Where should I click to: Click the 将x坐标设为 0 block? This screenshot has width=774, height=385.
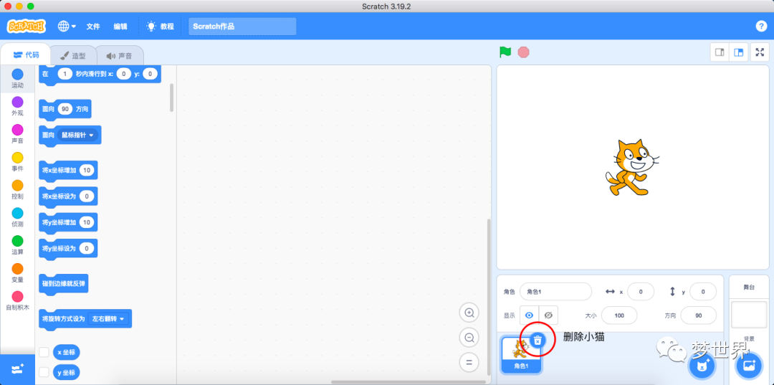coord(68,196)
